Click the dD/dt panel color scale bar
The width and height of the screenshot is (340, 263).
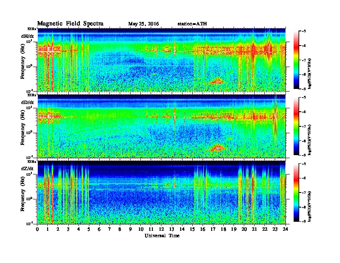(x=296, y=126)
